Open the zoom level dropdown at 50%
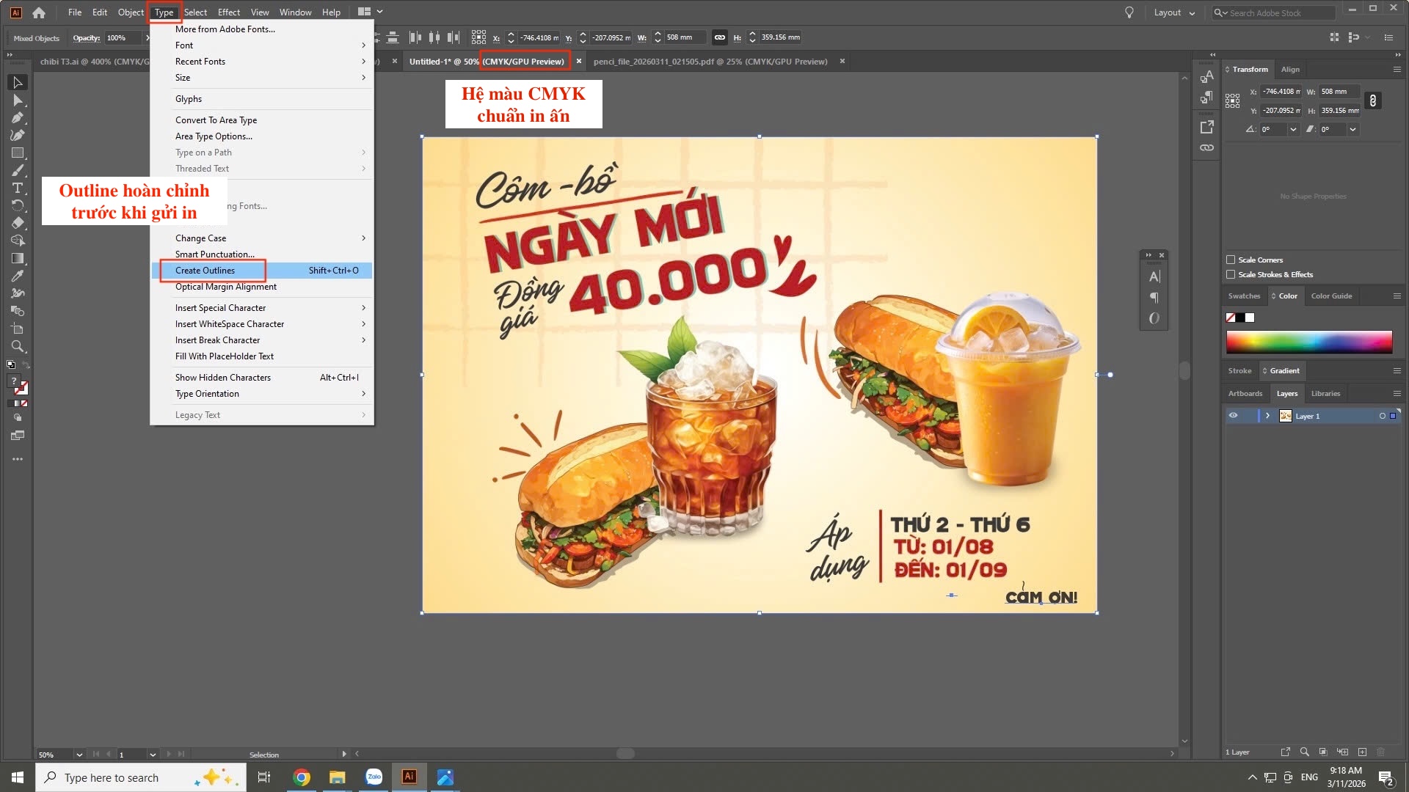The image size is (1409, 792). pos(79,755)
